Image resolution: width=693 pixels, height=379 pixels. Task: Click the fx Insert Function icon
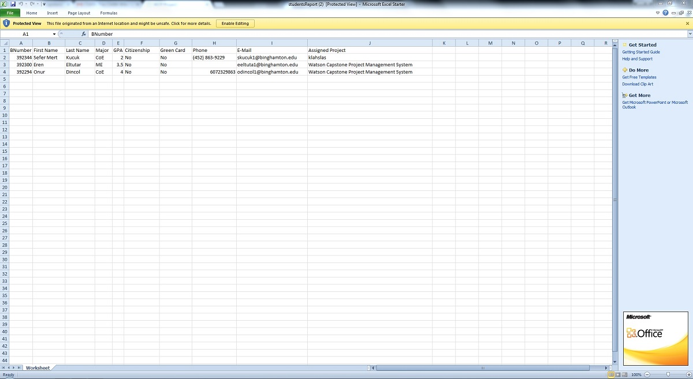pos(83,34)
